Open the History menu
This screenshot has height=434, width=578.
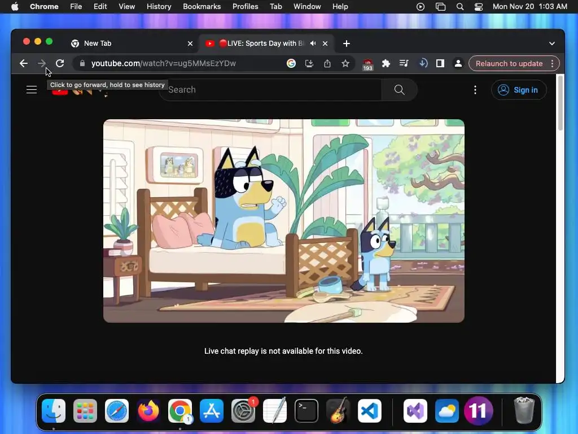159,6
